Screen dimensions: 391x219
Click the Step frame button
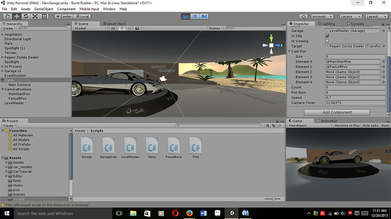pos(204,16)
